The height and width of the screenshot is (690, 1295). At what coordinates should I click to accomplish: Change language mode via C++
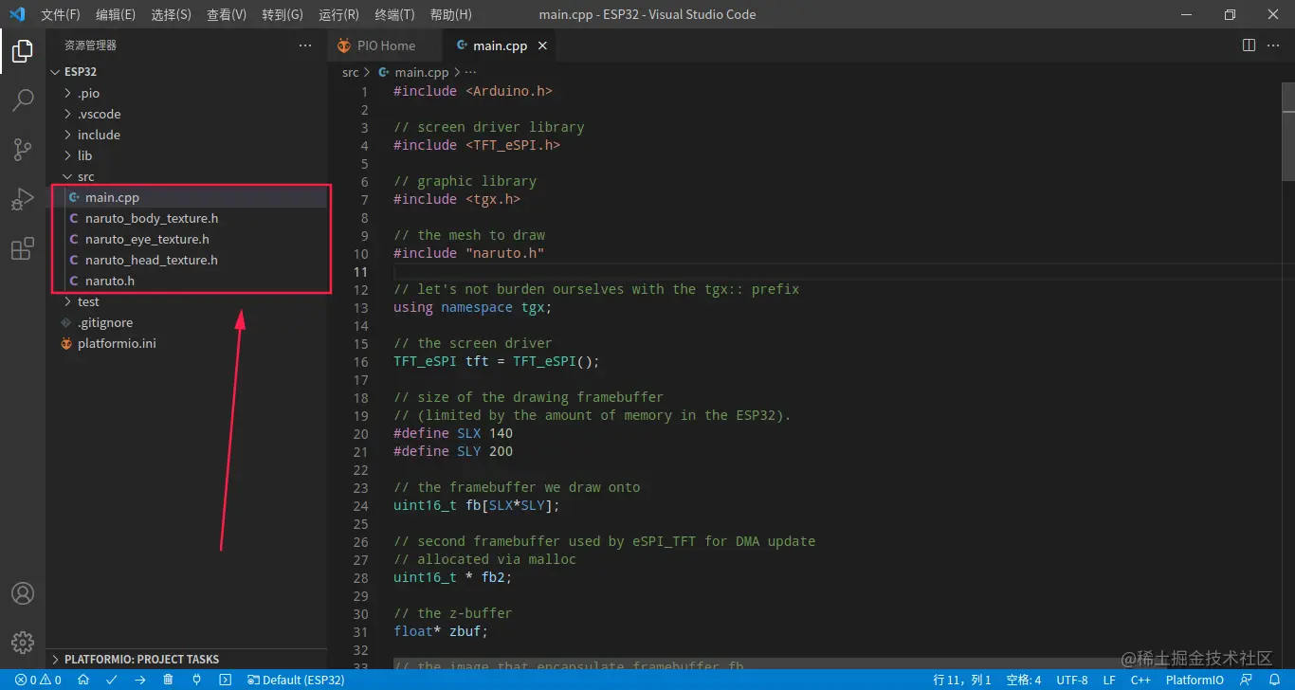tap(1140, 680)
